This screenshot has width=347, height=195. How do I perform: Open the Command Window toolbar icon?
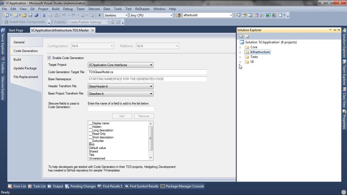[280, 15]
